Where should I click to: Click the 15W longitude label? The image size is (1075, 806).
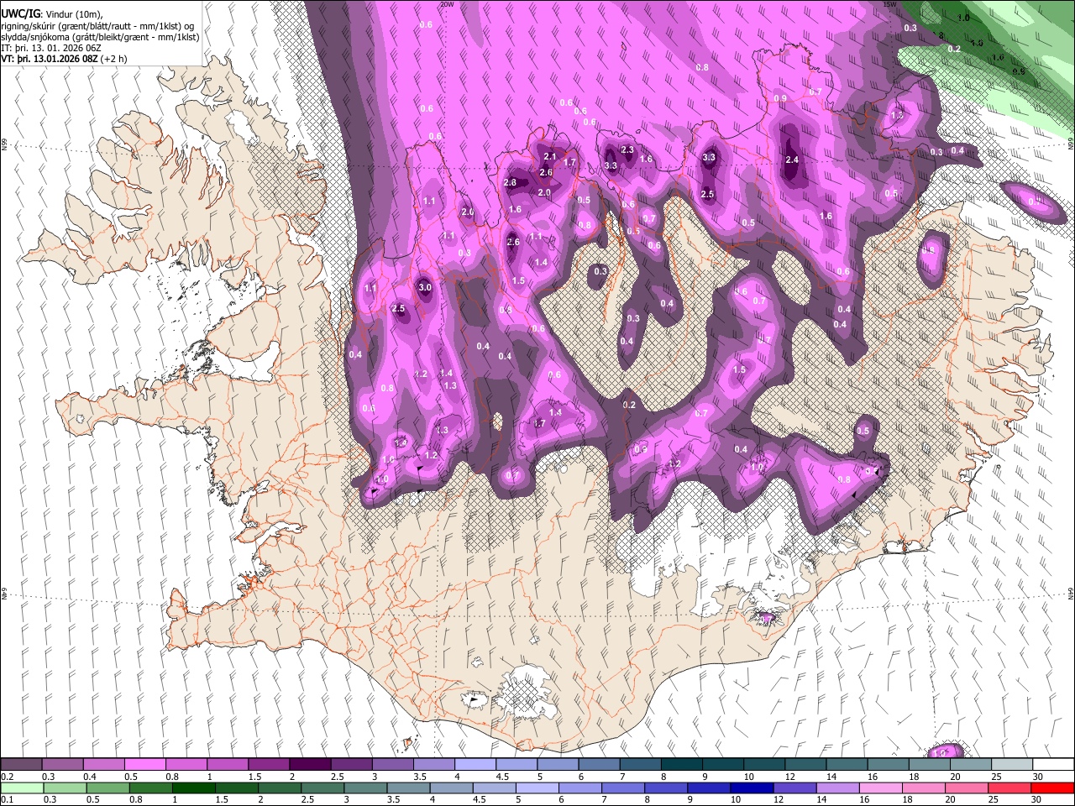(890, 4)
